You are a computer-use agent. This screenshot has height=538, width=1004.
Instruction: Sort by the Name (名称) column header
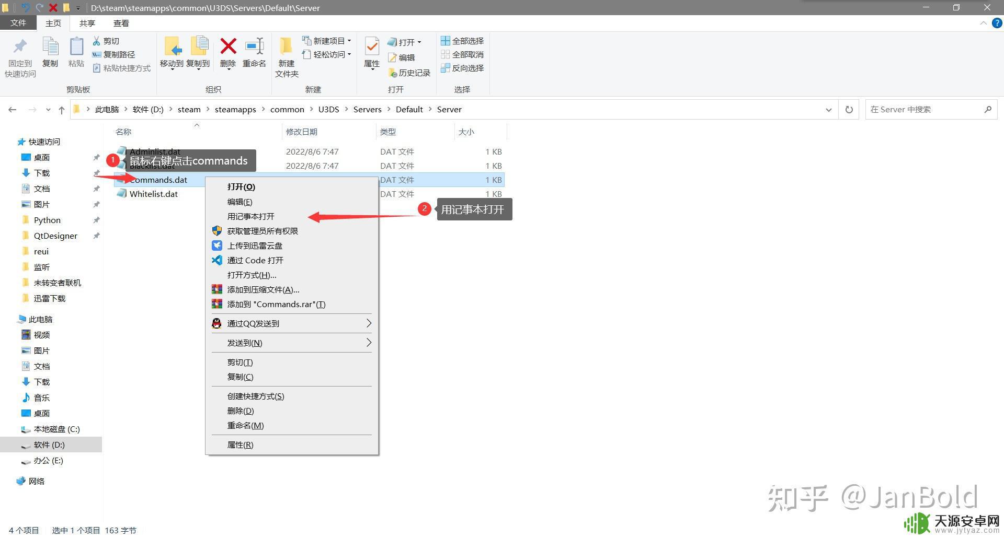point(123,132)
